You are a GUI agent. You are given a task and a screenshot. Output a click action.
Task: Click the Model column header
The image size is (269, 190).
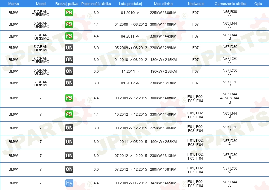point(41,4)
